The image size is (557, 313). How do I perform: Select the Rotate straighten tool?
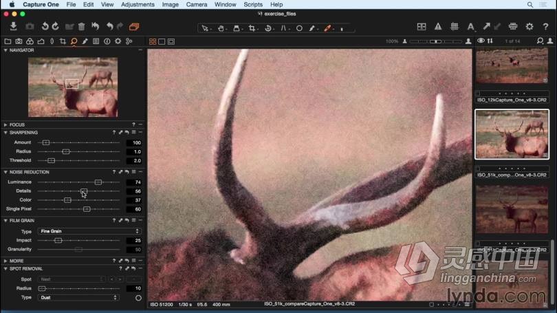pos(268,28)
